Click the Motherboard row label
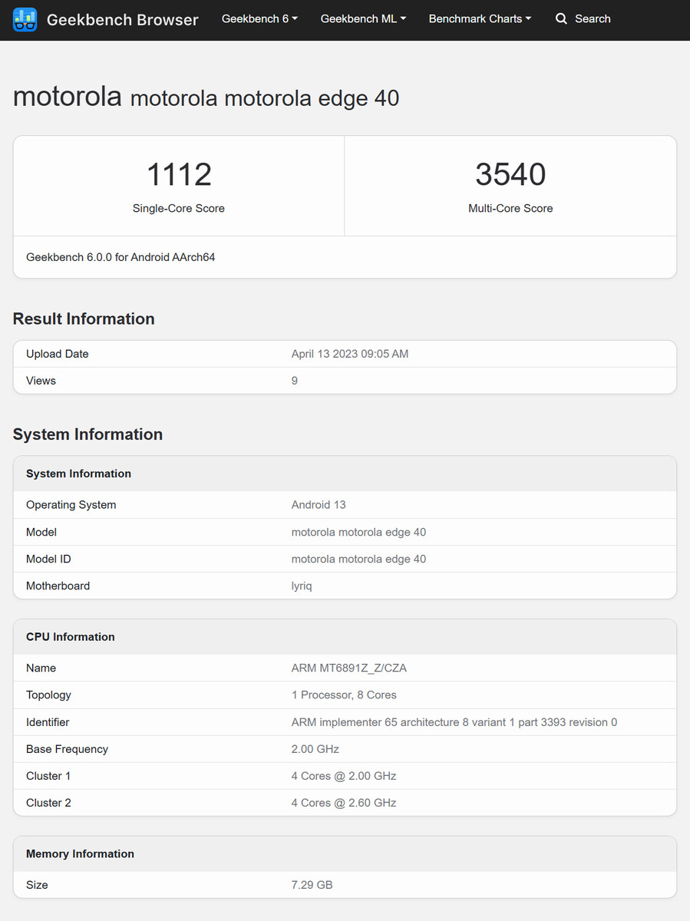This screenshot has height=921, width=690. coord(58,586)
